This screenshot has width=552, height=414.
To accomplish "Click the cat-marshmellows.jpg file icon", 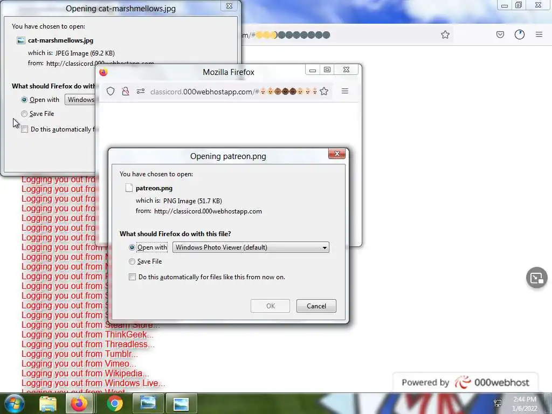I will pyautogui.click(x=21, y=40).
